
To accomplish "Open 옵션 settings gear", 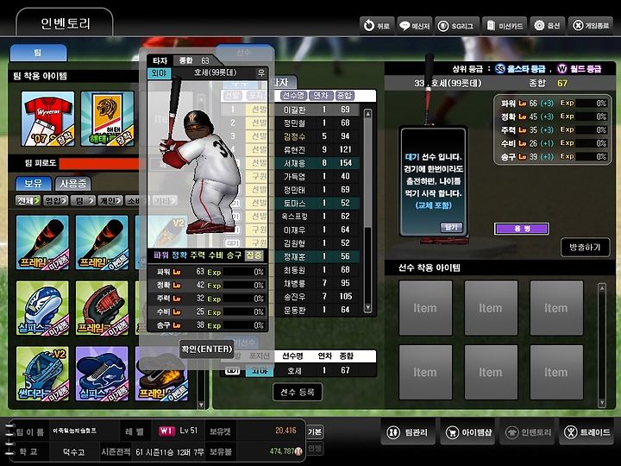I will pos(548,26).
